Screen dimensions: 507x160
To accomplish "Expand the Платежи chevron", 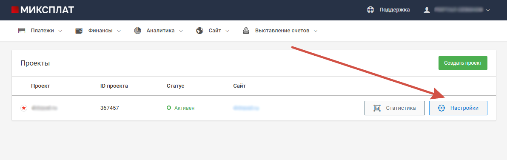I will [x=60, y=31].
